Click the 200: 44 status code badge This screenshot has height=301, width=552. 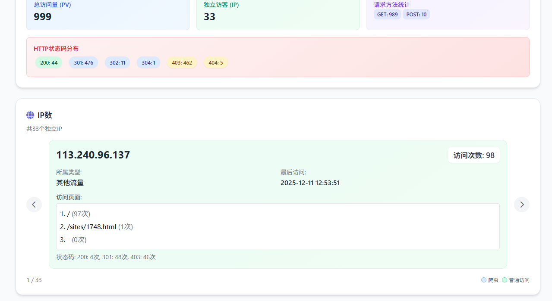(48, 62)
